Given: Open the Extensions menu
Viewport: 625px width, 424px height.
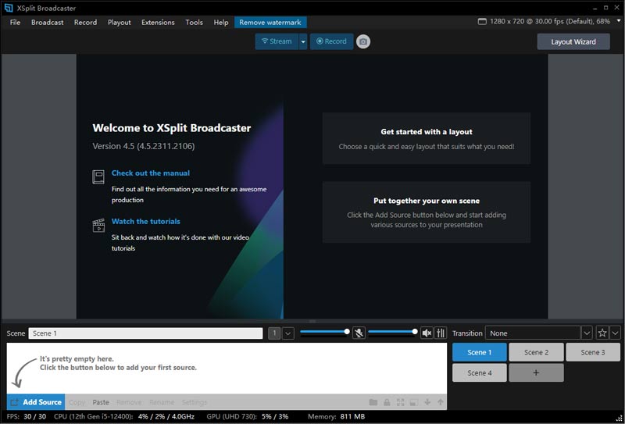Looking at the screenshot, I should pyautogui.click(x=158, y=23).
